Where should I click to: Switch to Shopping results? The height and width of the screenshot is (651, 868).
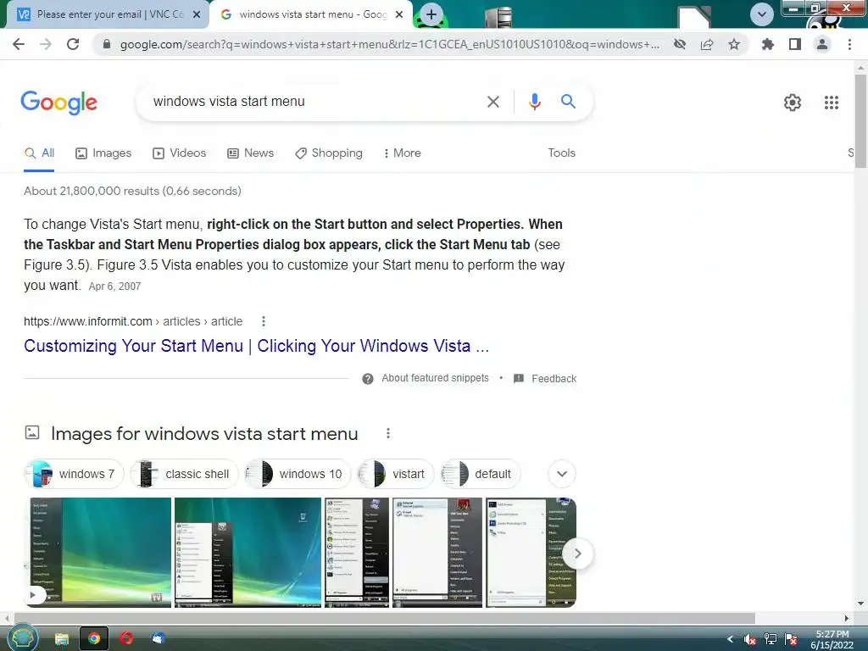[x=329, y=153]
